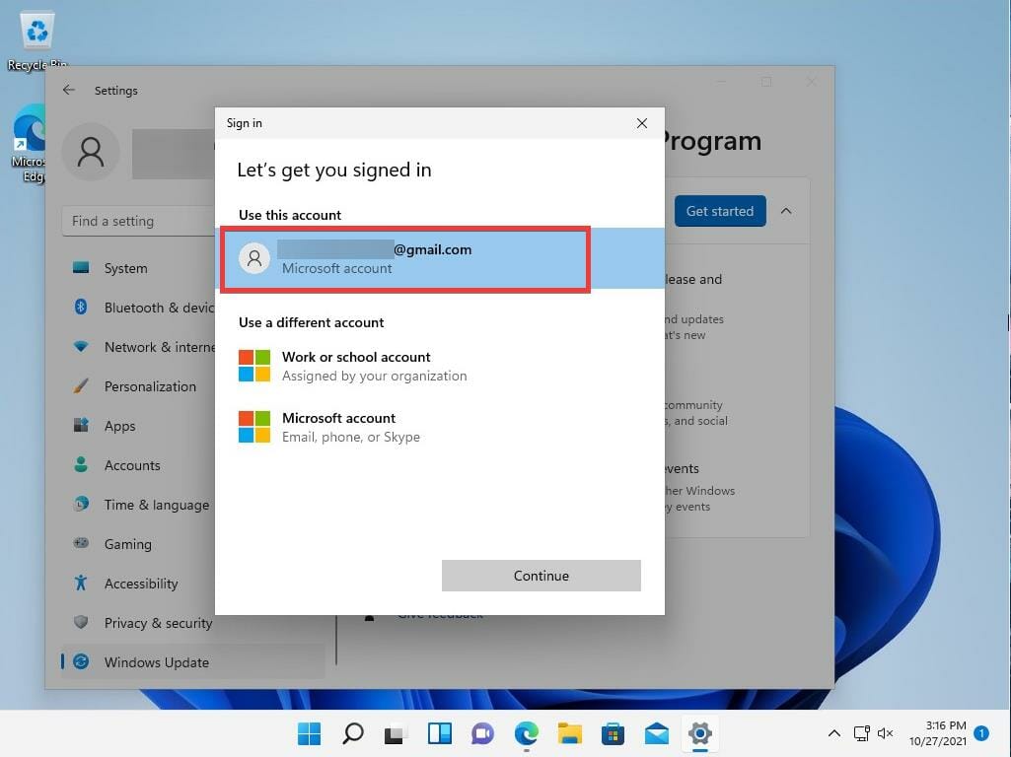Click the Bluetooth icon in sidebar

(81, 307)
